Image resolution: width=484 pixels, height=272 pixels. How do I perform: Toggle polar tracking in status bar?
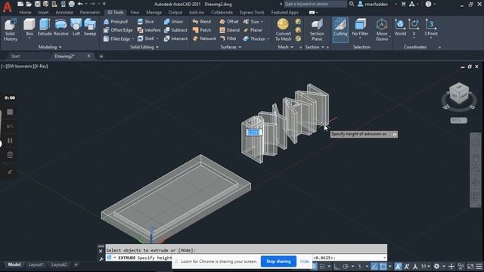pos(346,266)
